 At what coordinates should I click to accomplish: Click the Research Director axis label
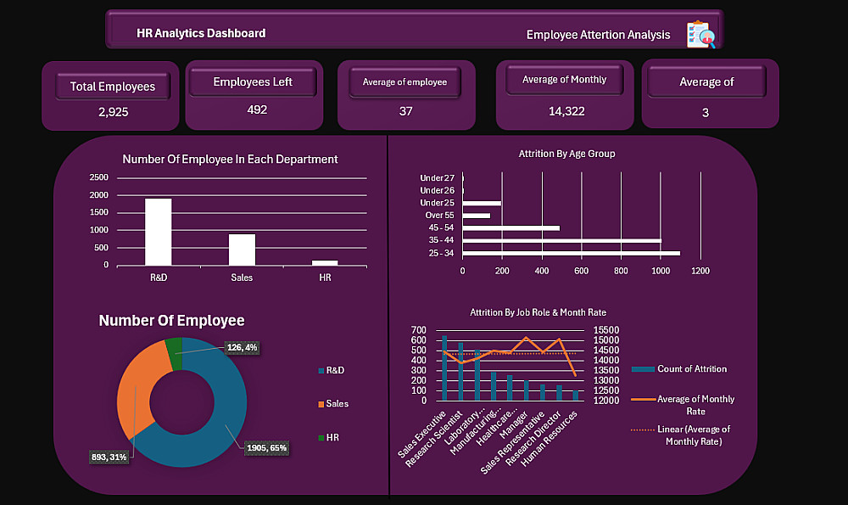533,439
